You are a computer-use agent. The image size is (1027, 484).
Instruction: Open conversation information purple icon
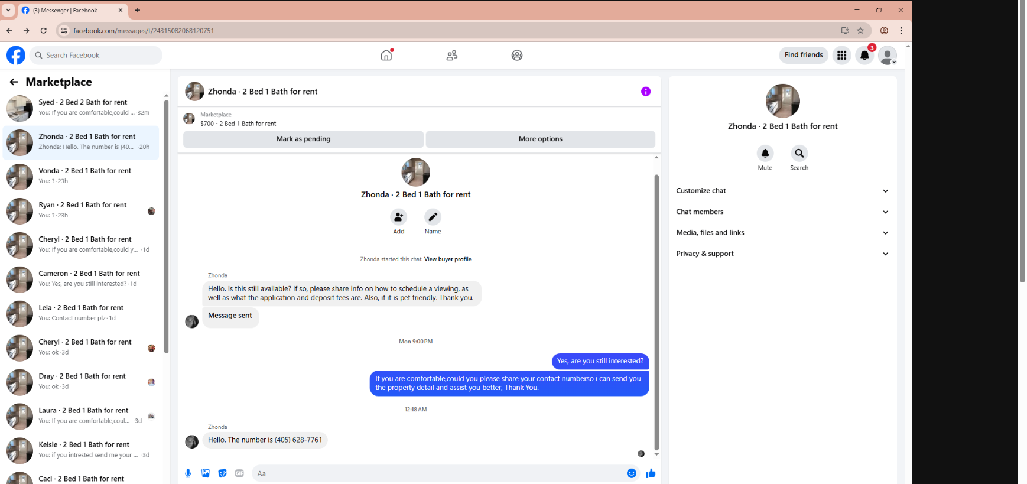[x=646, y=91]
